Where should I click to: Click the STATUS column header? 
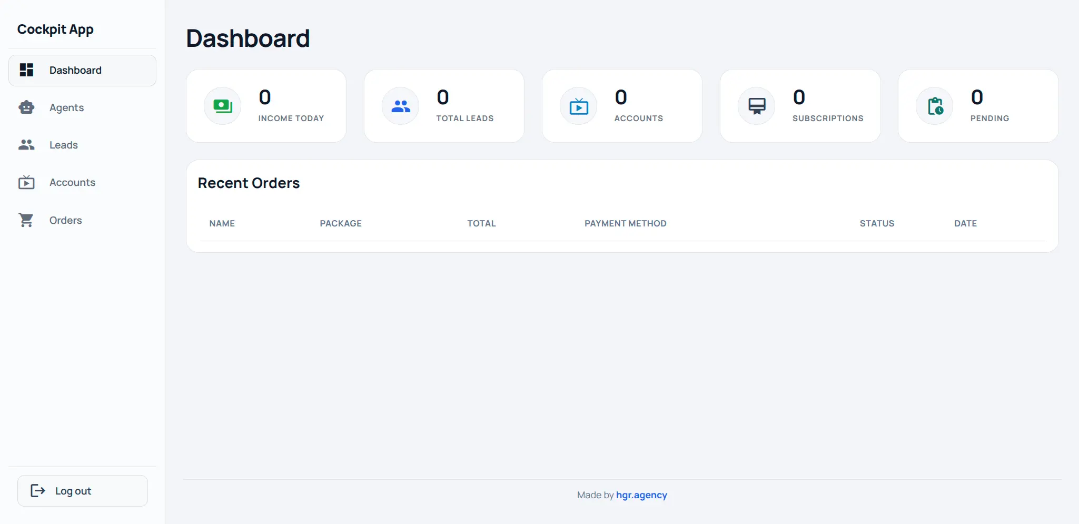coord(877,223)
